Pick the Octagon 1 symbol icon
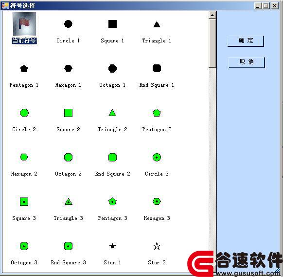The width and height of the screenshot is (283, 277). tap(112, 68)
